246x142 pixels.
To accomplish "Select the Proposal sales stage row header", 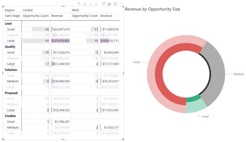I will tap(11, 93).
